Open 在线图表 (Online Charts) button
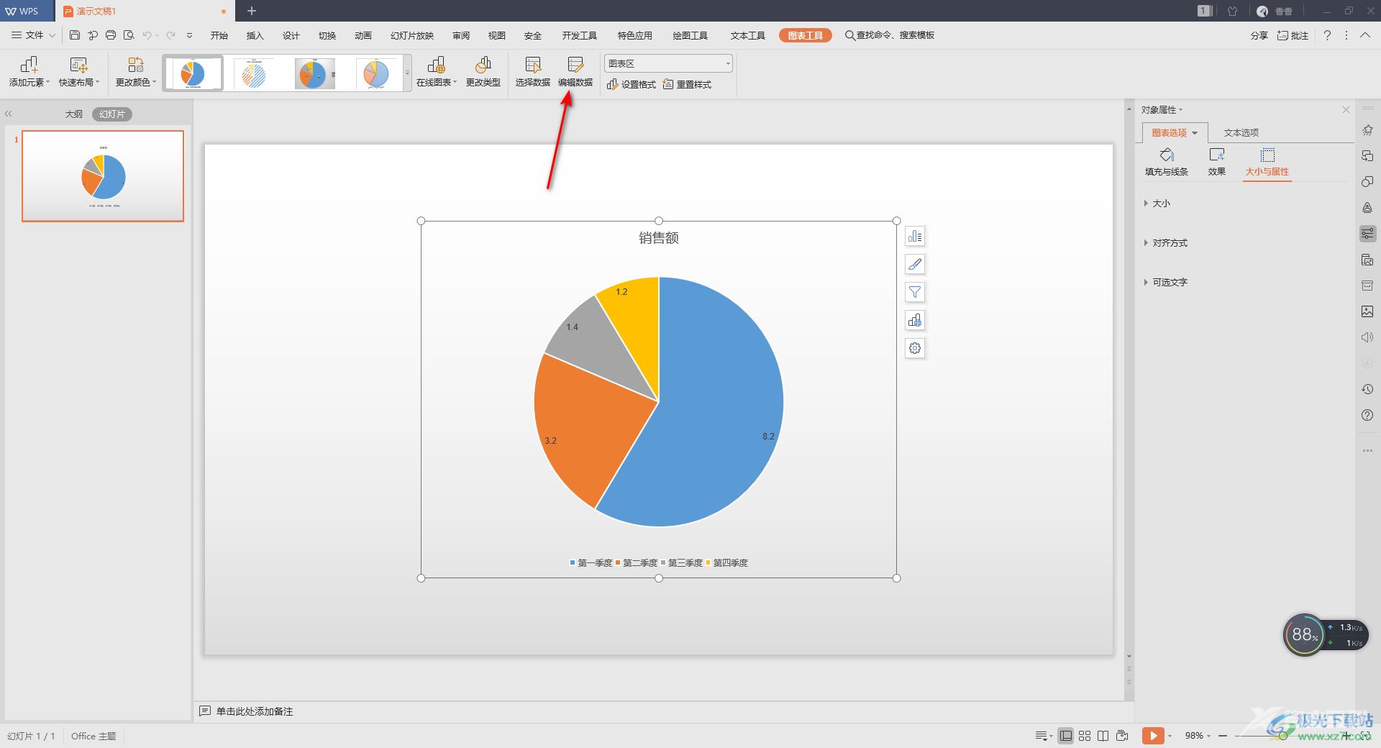Screen dimensions: 1381x748 click(x=437, y=72)
